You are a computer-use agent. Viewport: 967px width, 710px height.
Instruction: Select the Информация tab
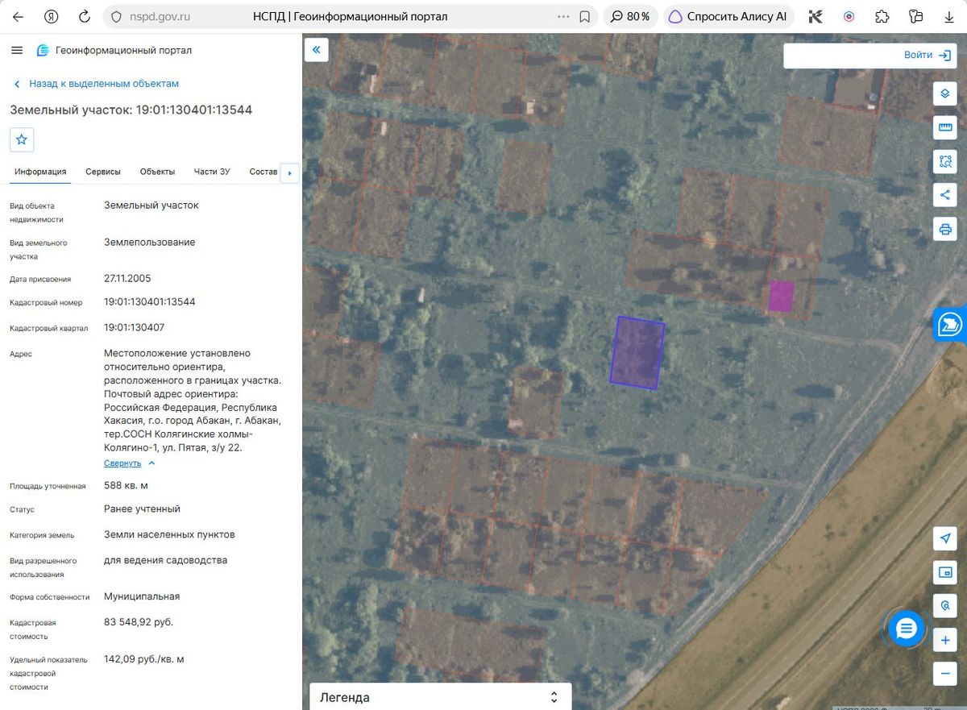tap(40, 172)
